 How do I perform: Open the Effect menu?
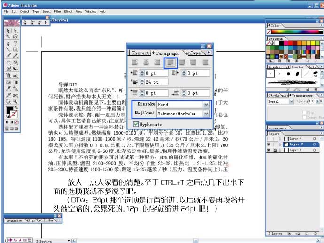pyautogui.click(x=68, y=12)
